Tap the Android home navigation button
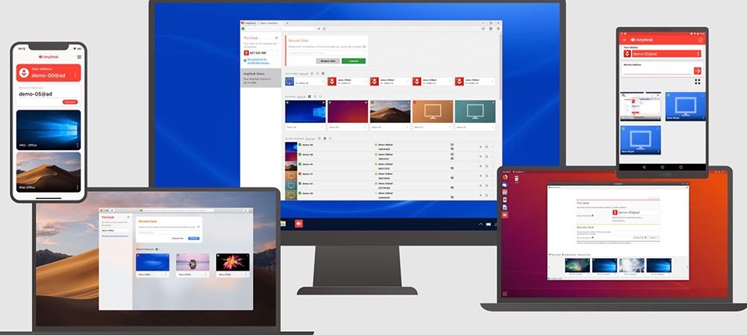This screenshot has width=747, height=335. click(x=662, y=168)
